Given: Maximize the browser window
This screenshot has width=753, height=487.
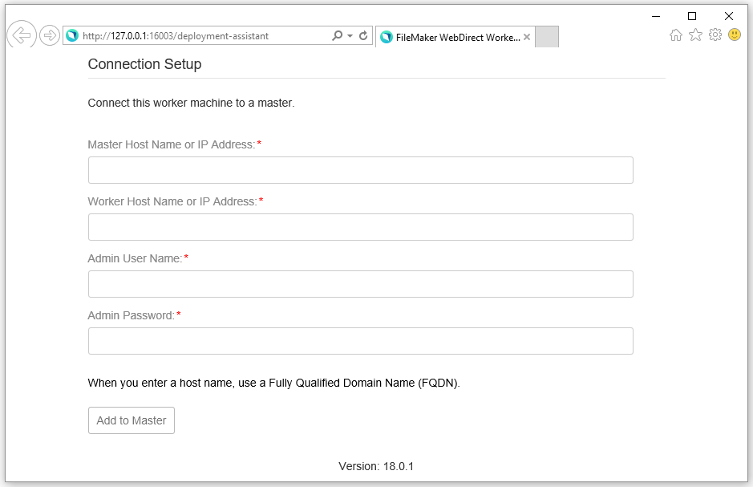Looking at the screenshot, I should point(692,16).
